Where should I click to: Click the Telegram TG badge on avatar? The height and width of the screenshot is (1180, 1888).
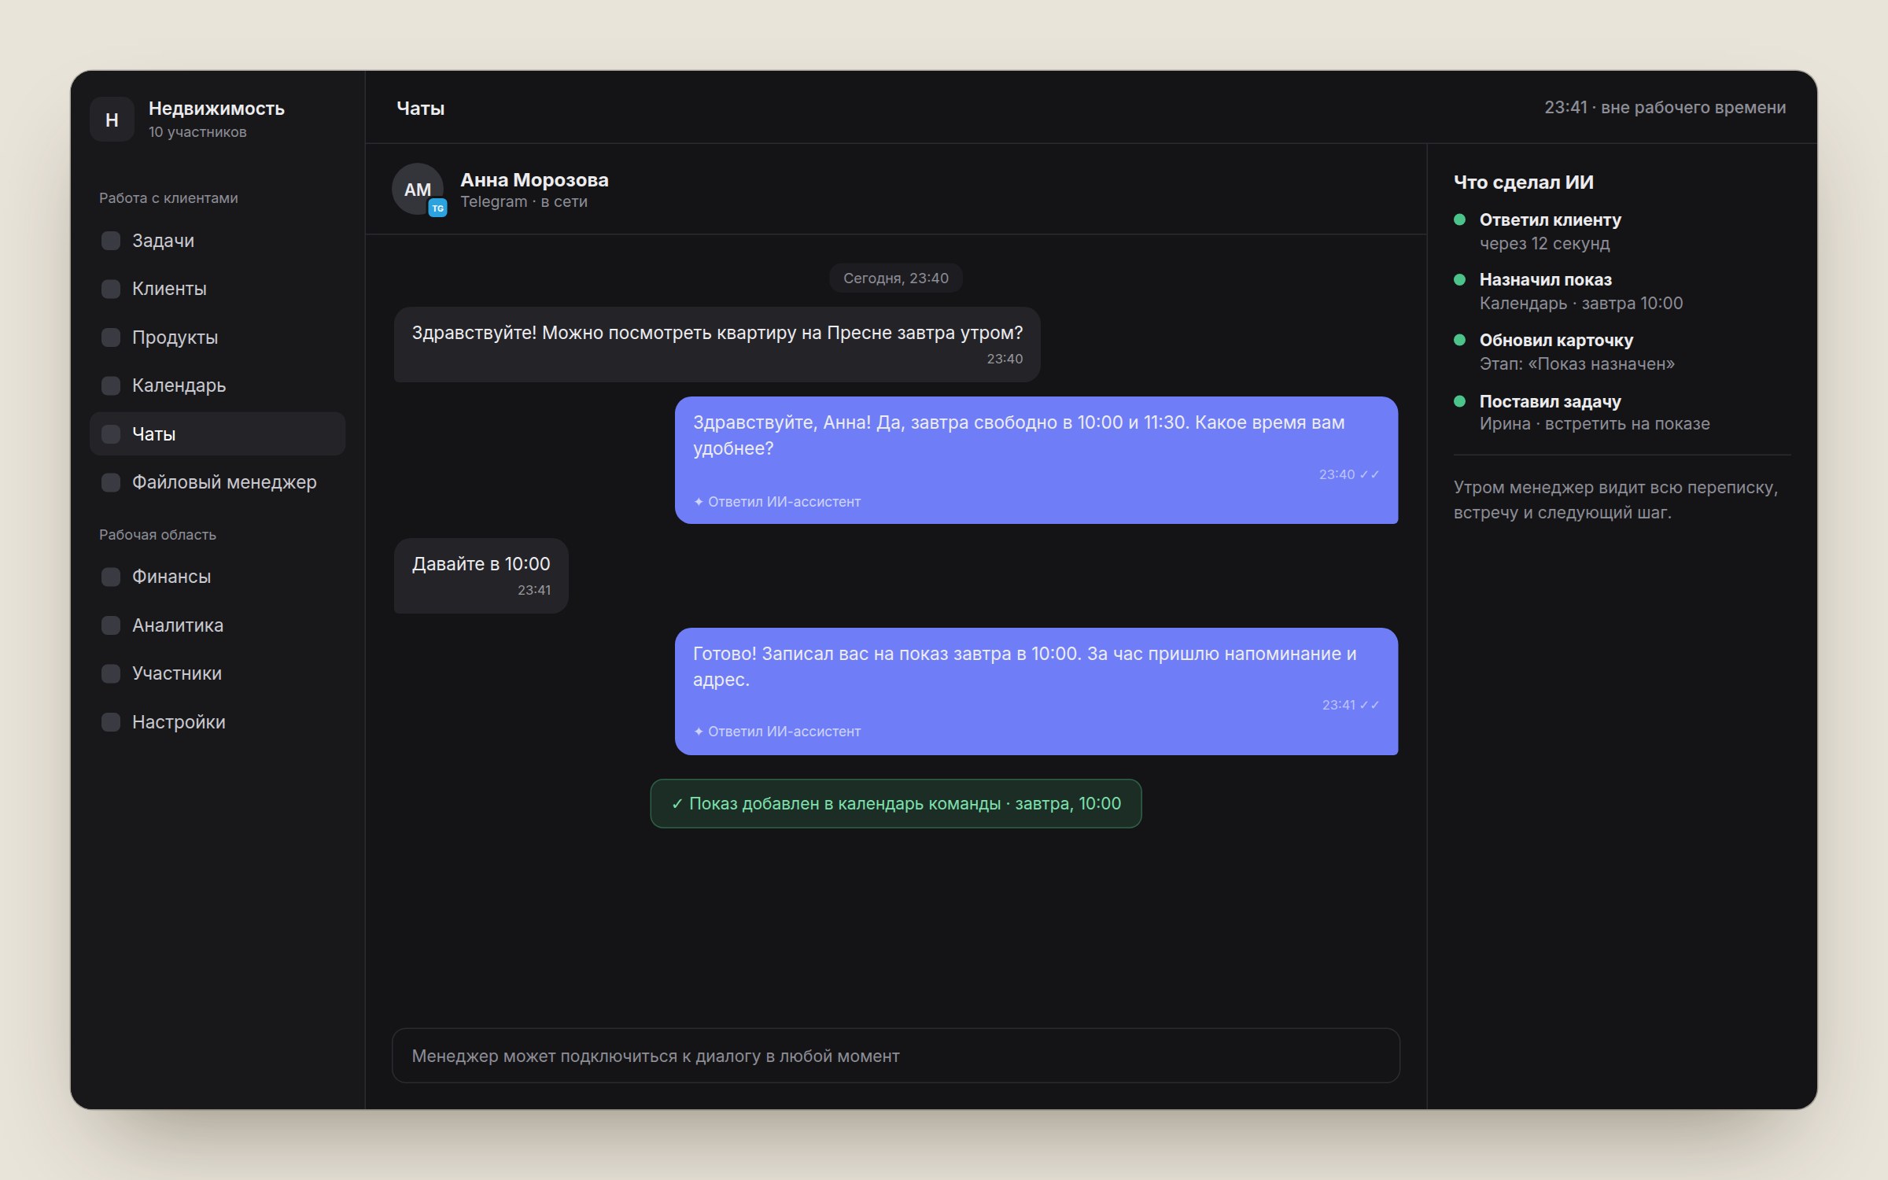438,208
